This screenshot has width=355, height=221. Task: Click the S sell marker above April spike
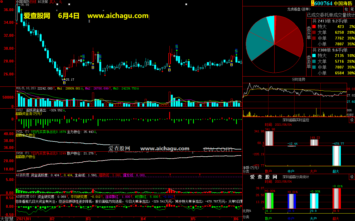176,46
